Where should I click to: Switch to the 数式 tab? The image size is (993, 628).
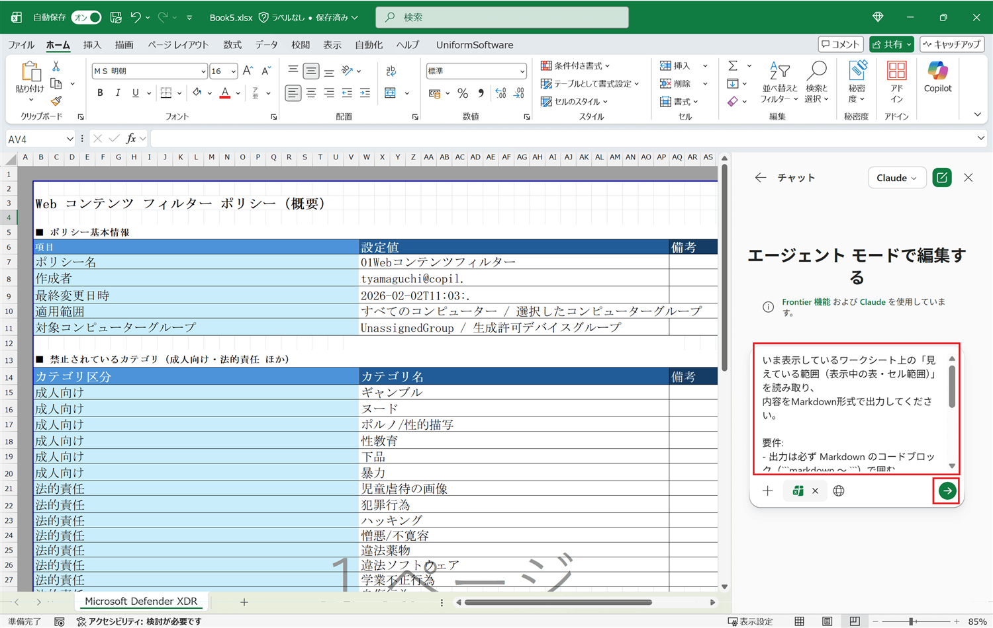click(232, 45)
